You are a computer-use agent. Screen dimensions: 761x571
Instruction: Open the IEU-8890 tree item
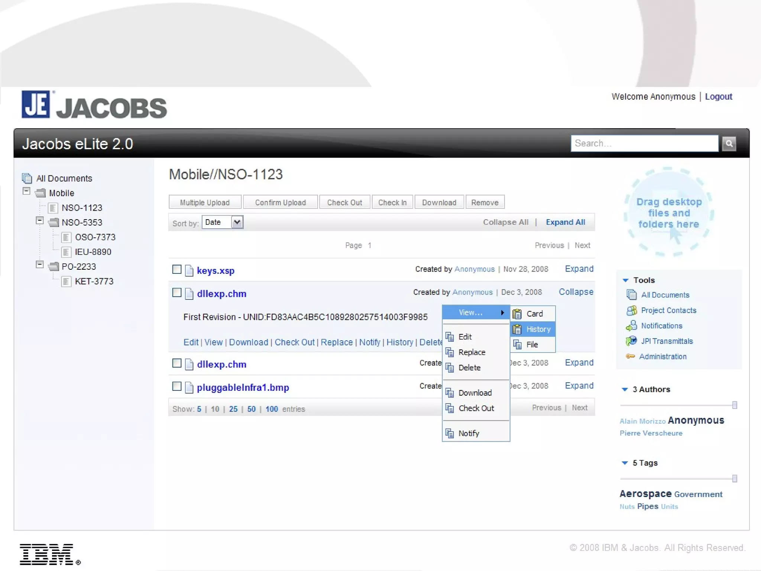click(93, 252)
